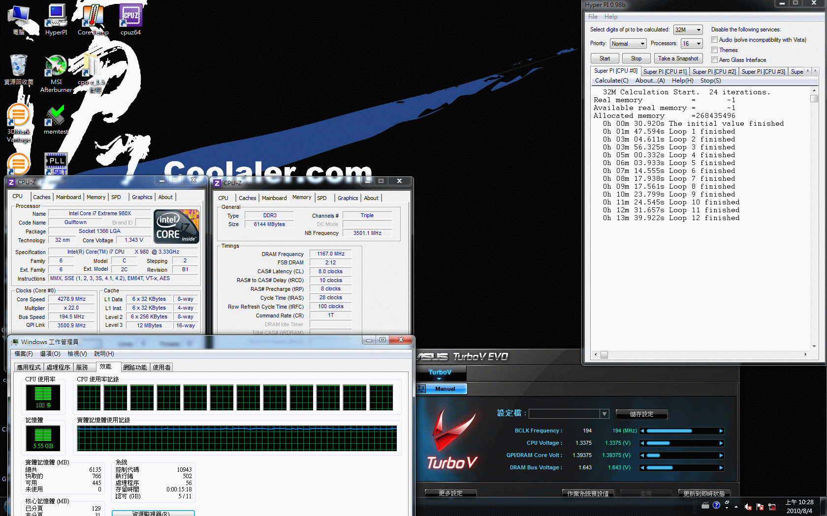Switch to Super PI [CPU #1] tab
This screenshot has height=516, width=827.
coord(665,72)
